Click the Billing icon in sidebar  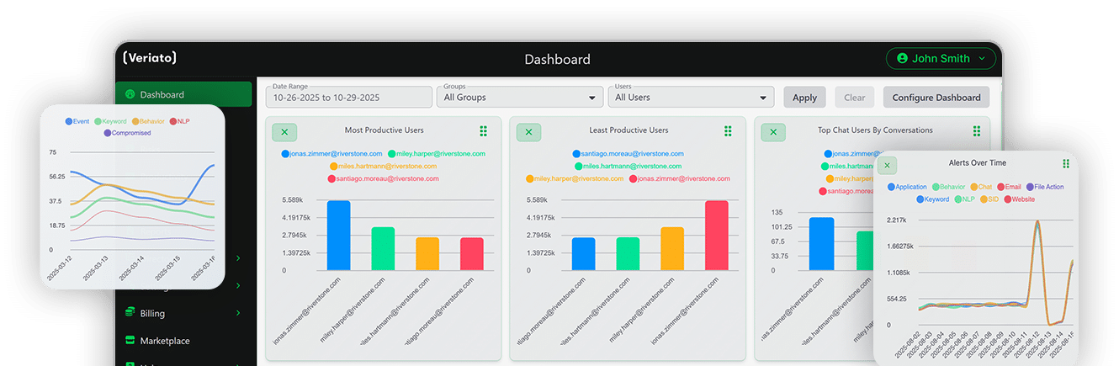pyautogui.click(x=130, y=313)
